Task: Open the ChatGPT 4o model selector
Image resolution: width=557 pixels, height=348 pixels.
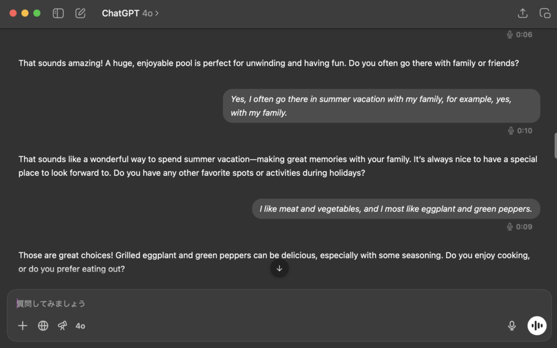Action: pyautogui.click(x=130, y=13)
